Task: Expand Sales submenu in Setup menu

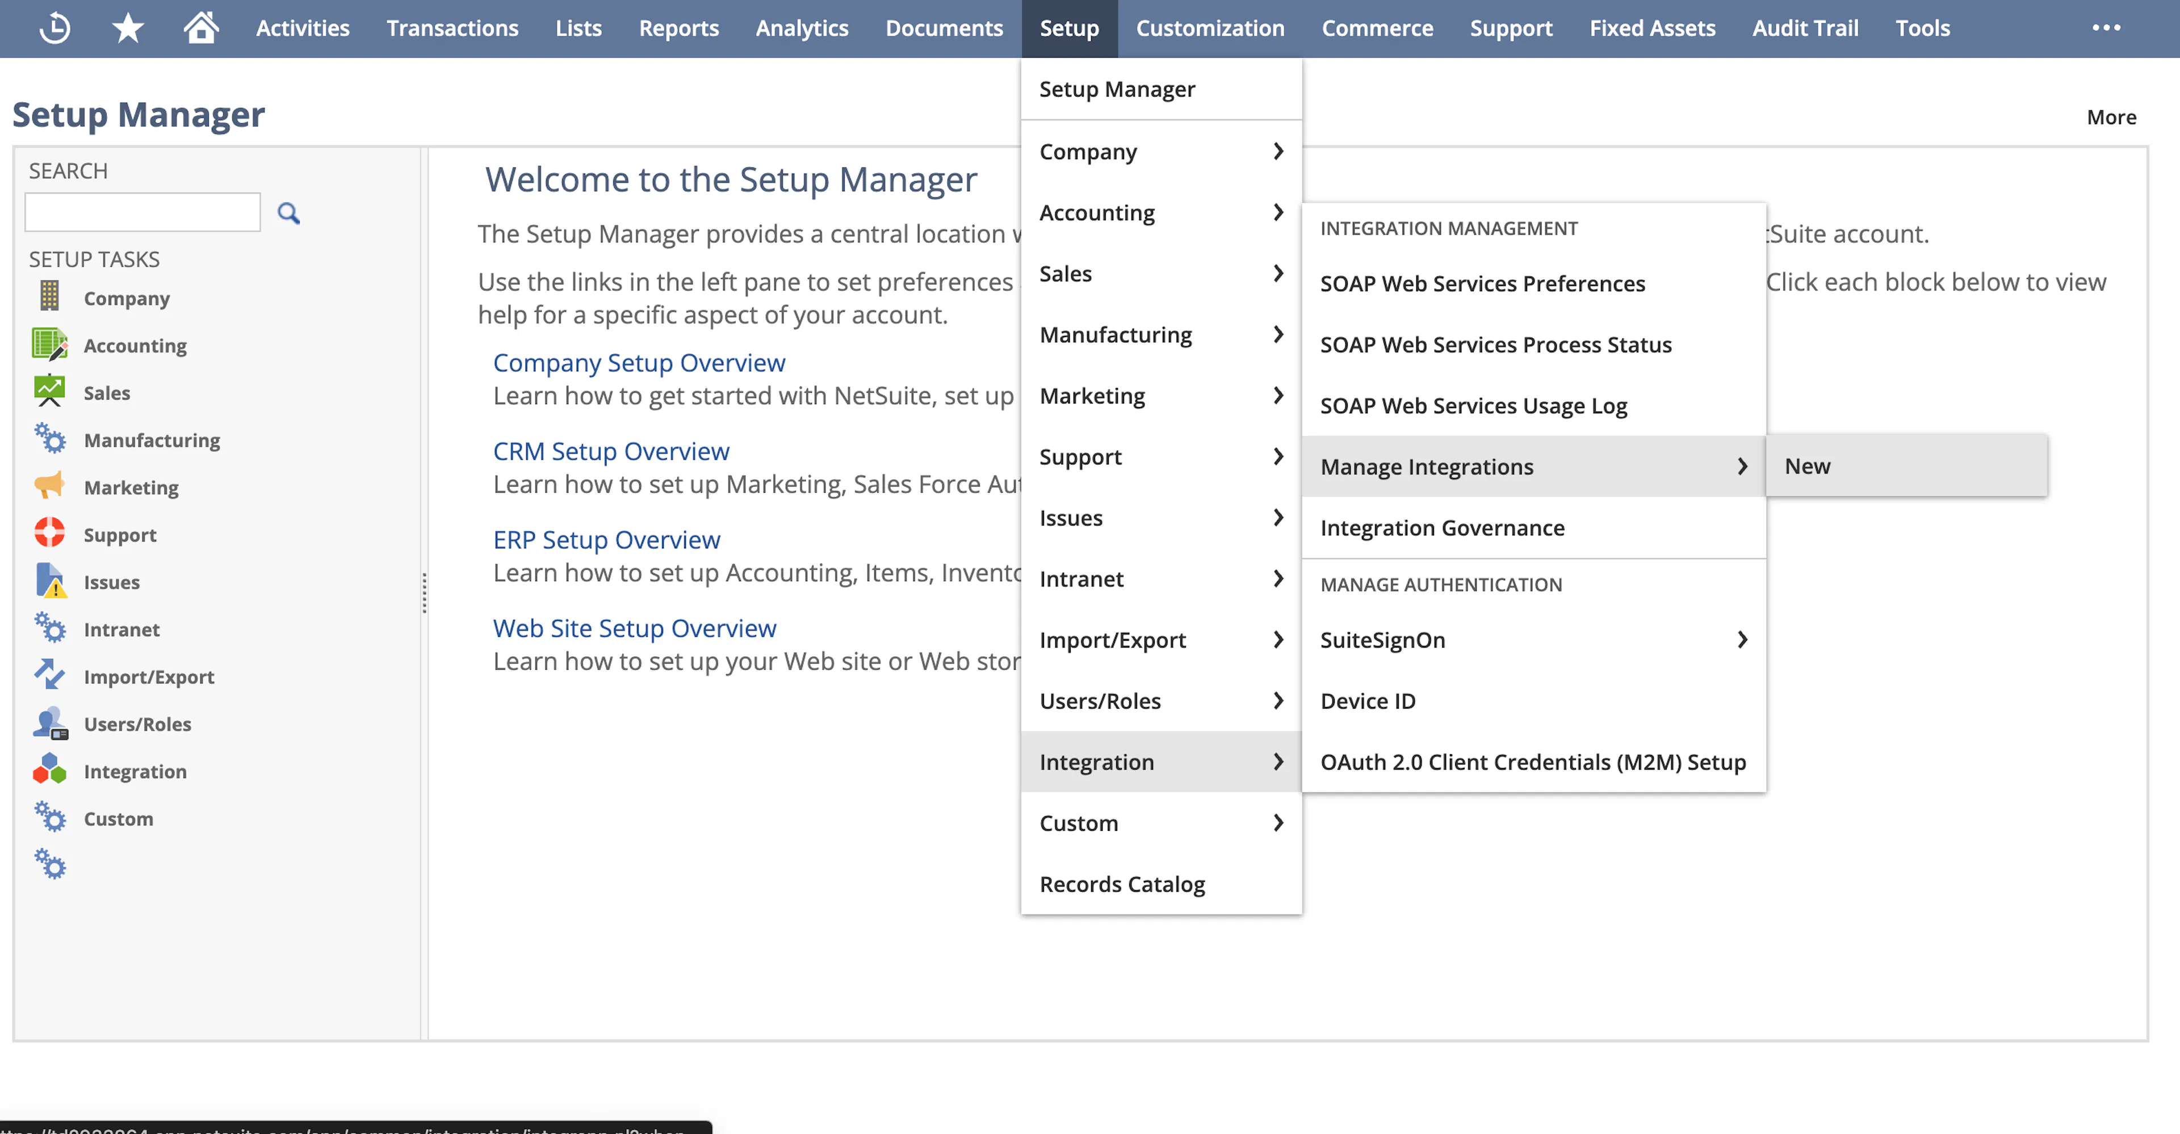Action: [1161, 274]
